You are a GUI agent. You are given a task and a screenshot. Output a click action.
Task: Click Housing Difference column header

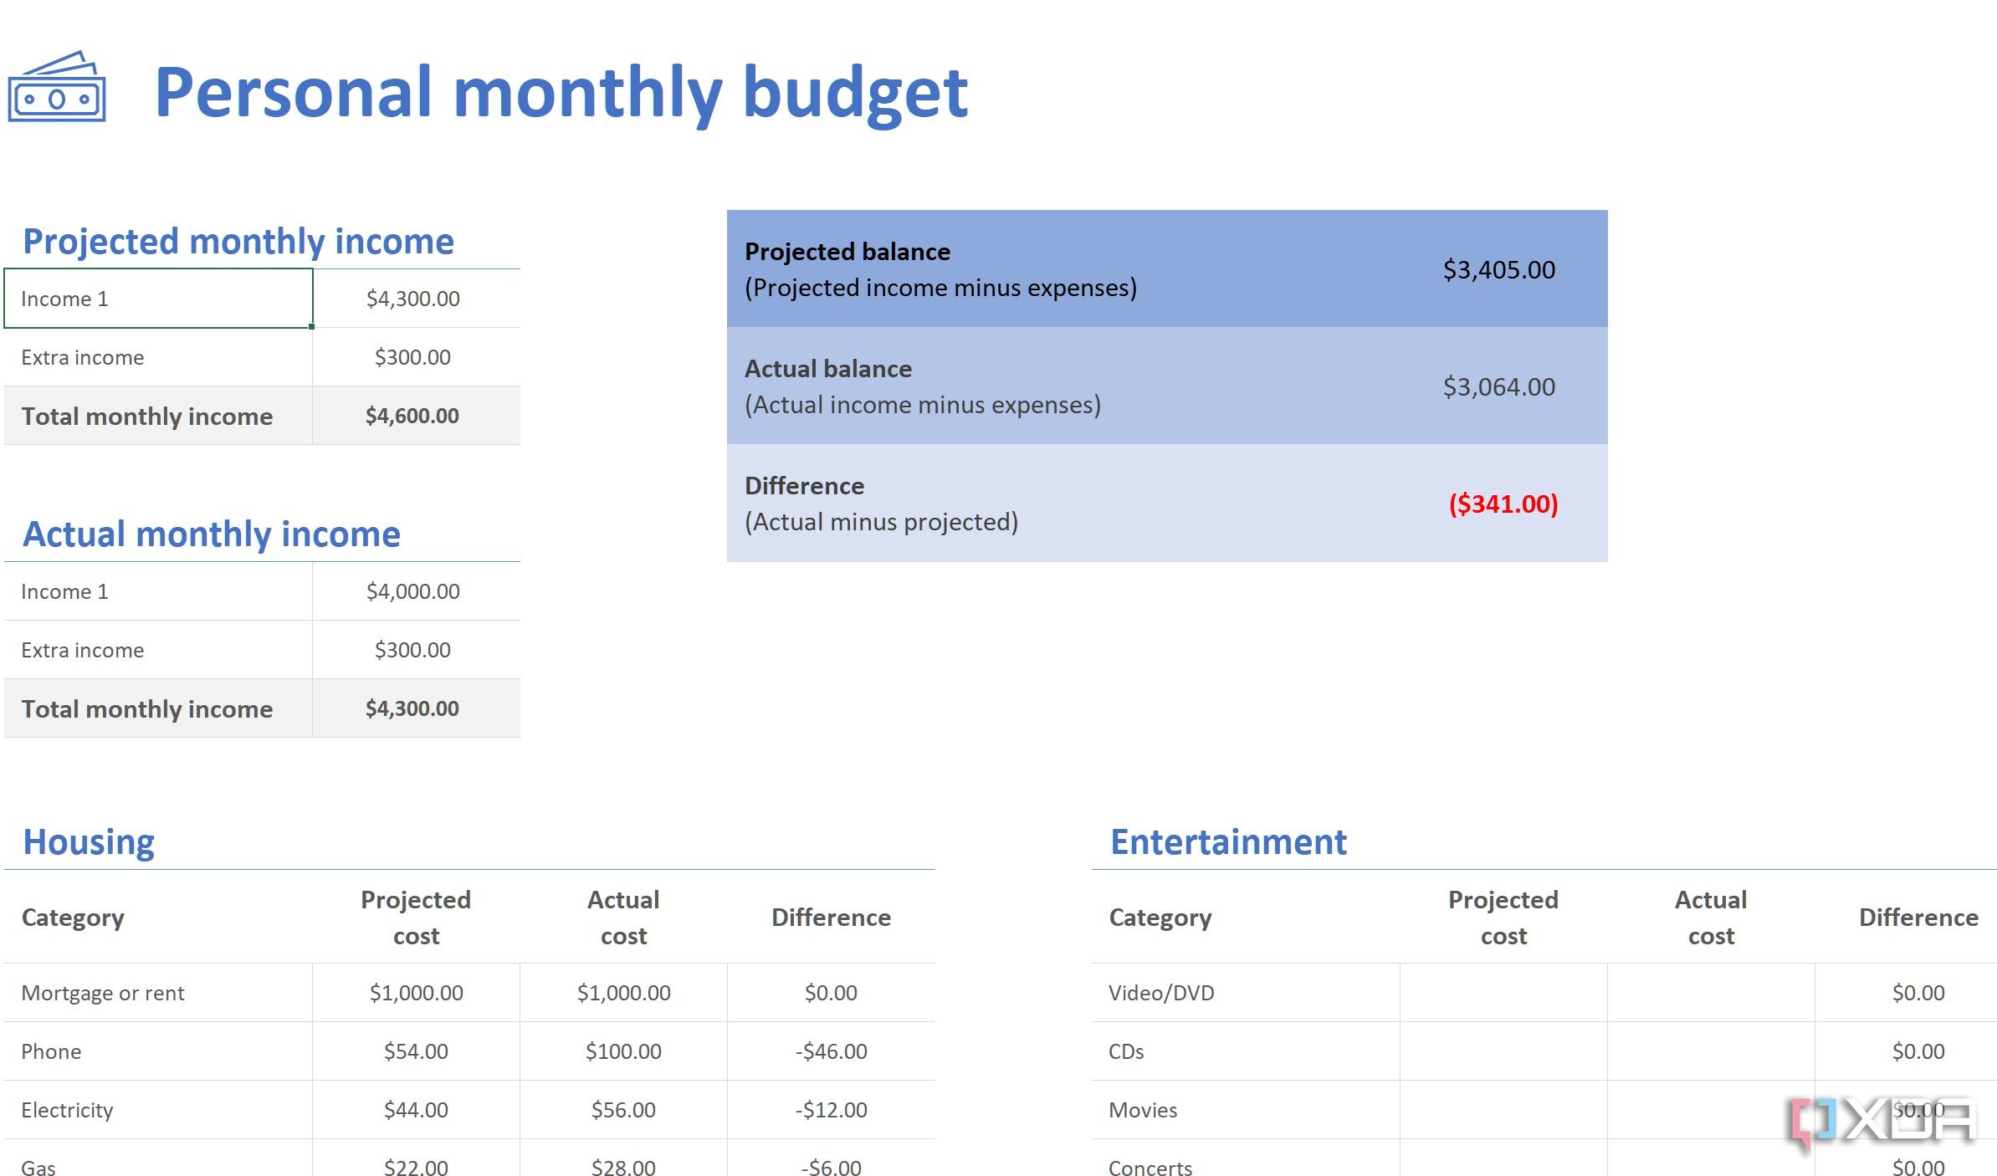831,918
